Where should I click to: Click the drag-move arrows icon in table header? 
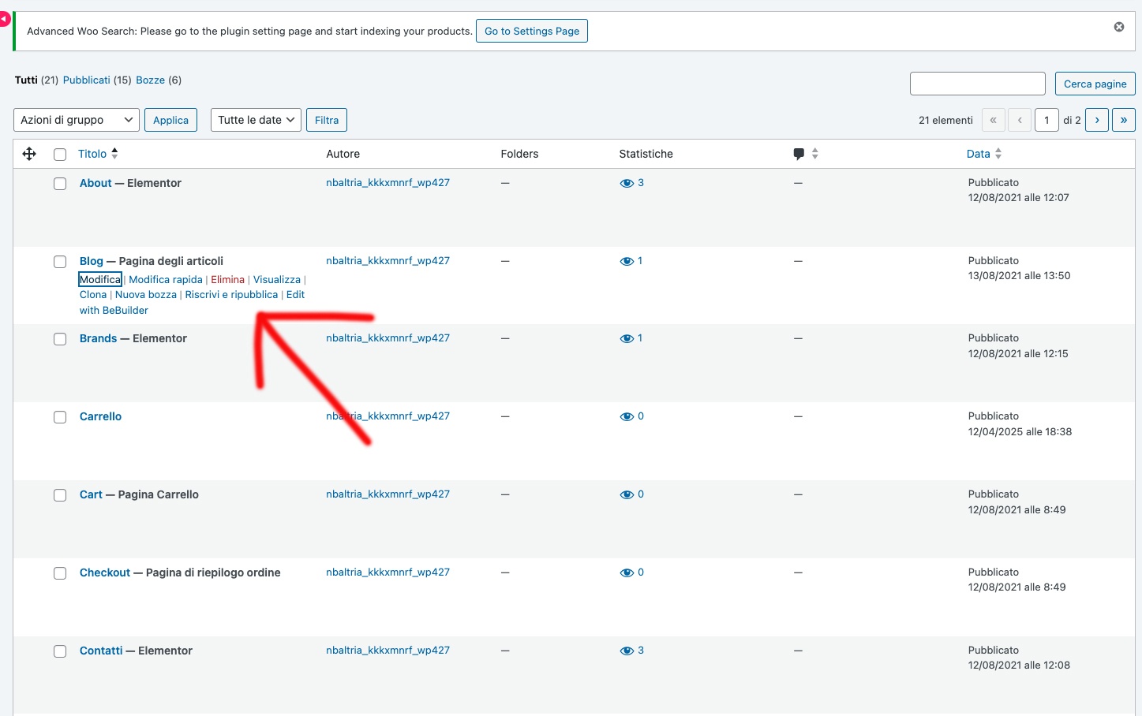[29, 154]
